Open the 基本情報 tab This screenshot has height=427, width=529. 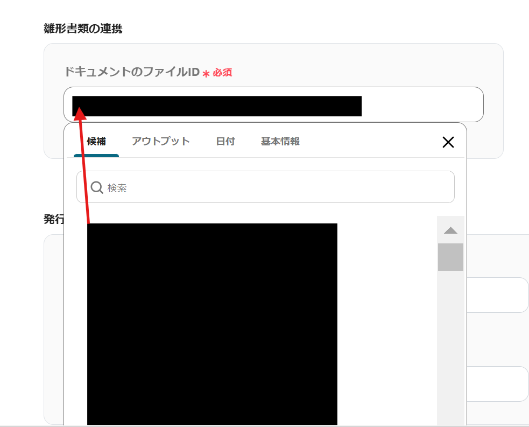[x=280, y=142]
